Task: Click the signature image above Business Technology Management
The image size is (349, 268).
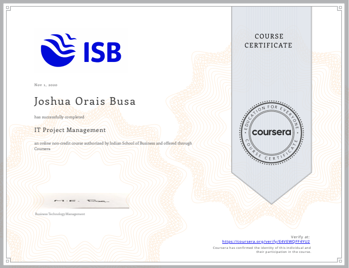Action: [x=82, y=200]
